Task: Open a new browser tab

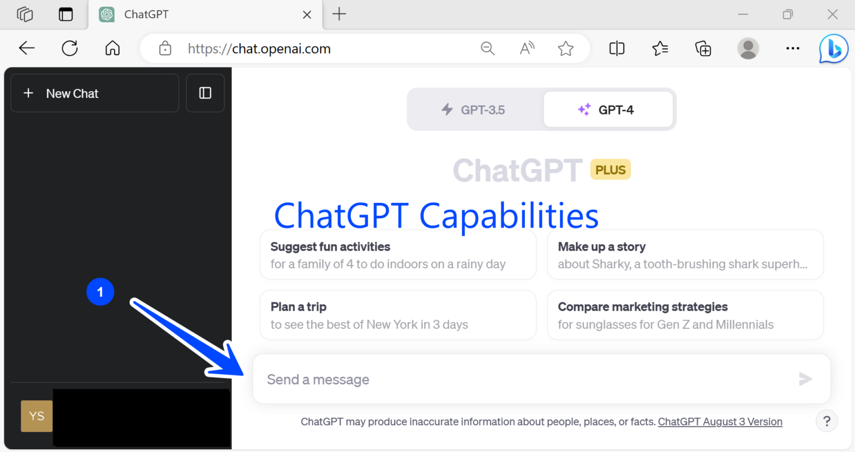Action: click(339, 14)
